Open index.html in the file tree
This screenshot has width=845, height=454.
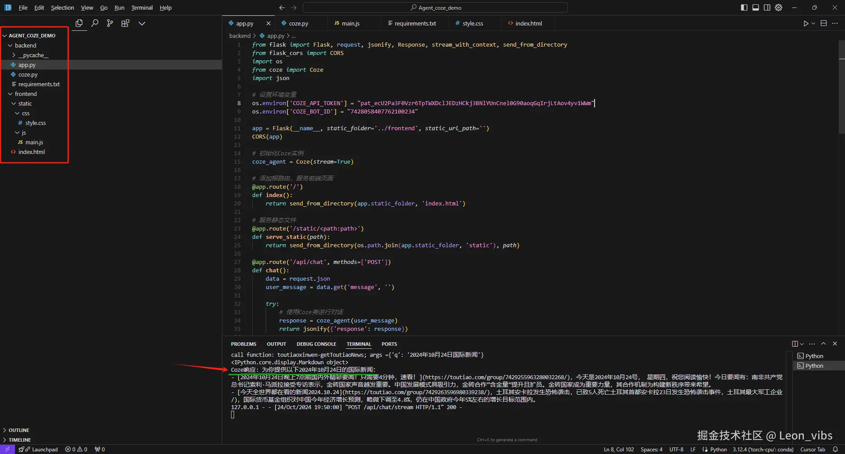pyautogui.click(x=31, y=152)
